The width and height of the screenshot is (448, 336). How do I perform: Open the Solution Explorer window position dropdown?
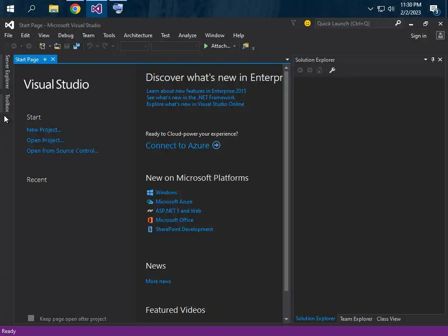tap(425, 59)
